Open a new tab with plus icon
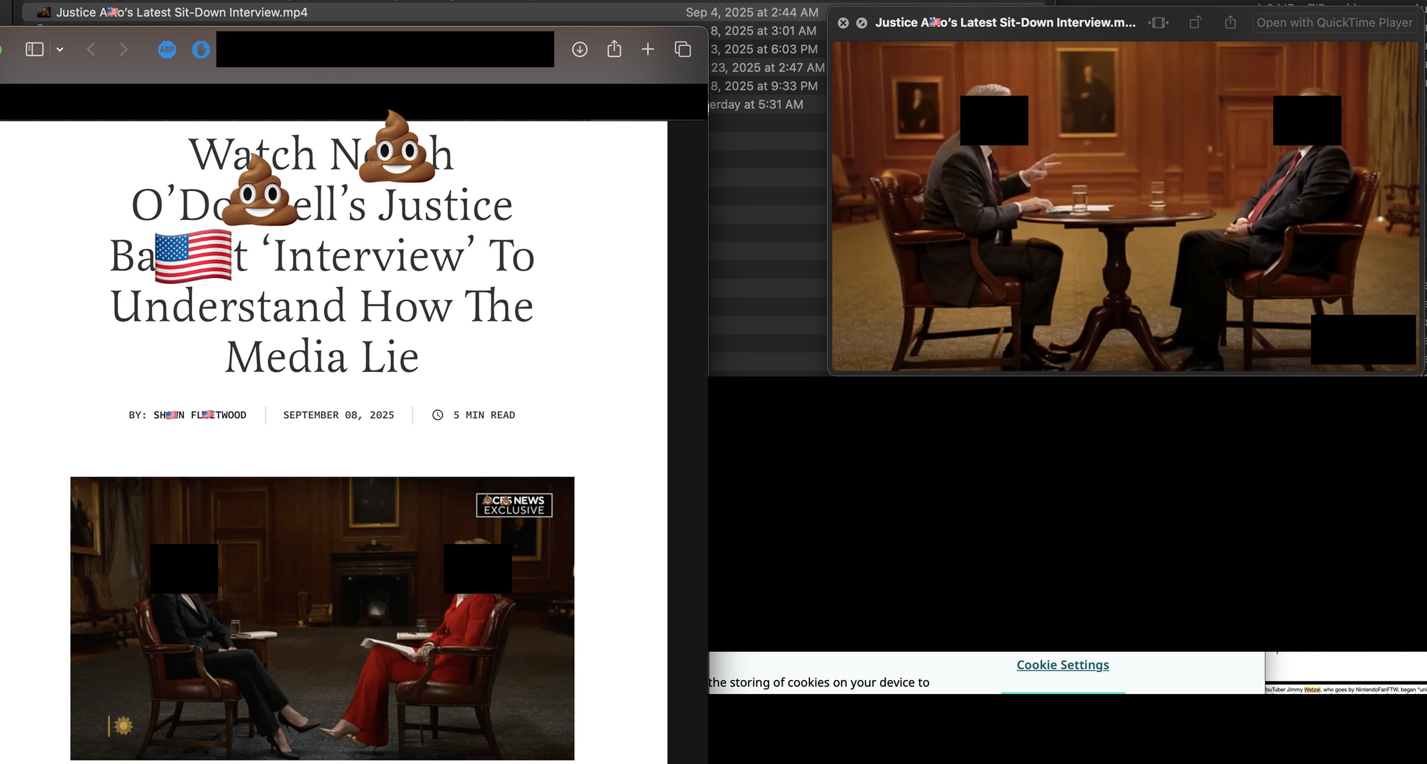 click(648, 49)
